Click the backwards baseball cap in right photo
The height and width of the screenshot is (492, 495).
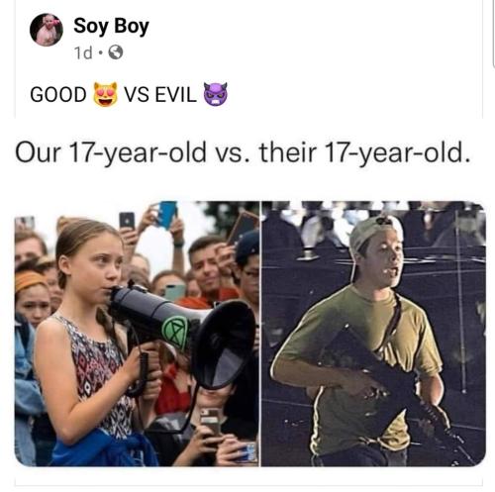point(373,233)
